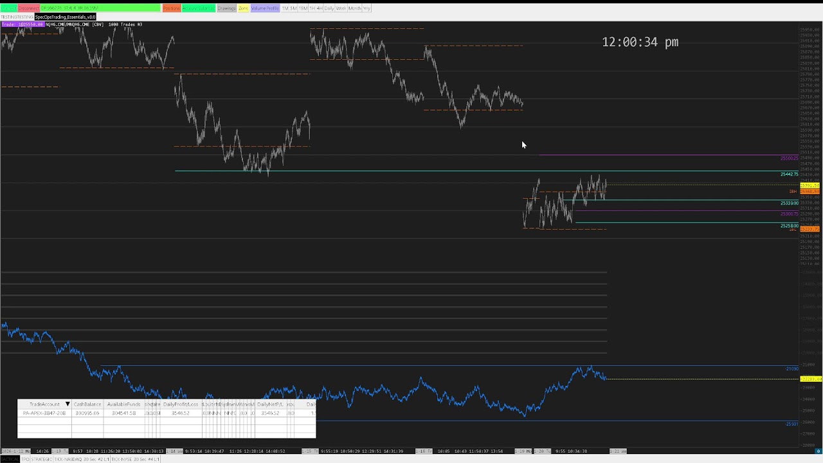Screen dimensions: 823x463
Task: Click the AvailableFunds column header
Action: [123, 404]
